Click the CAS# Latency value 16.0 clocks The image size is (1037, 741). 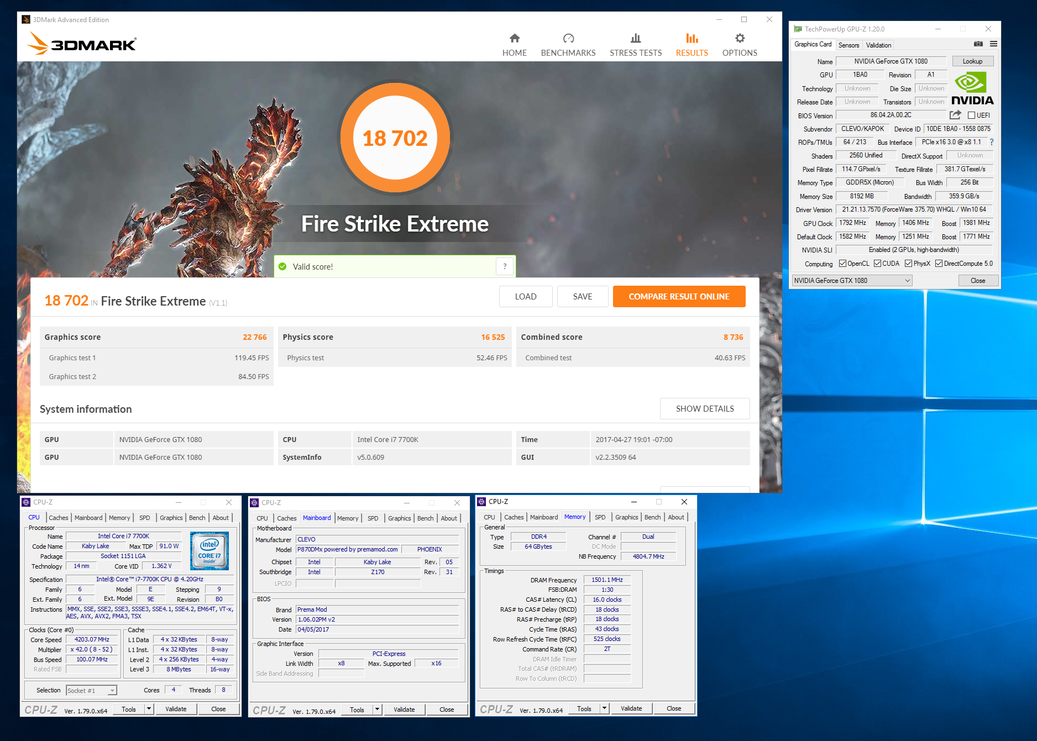coord(607,600)
